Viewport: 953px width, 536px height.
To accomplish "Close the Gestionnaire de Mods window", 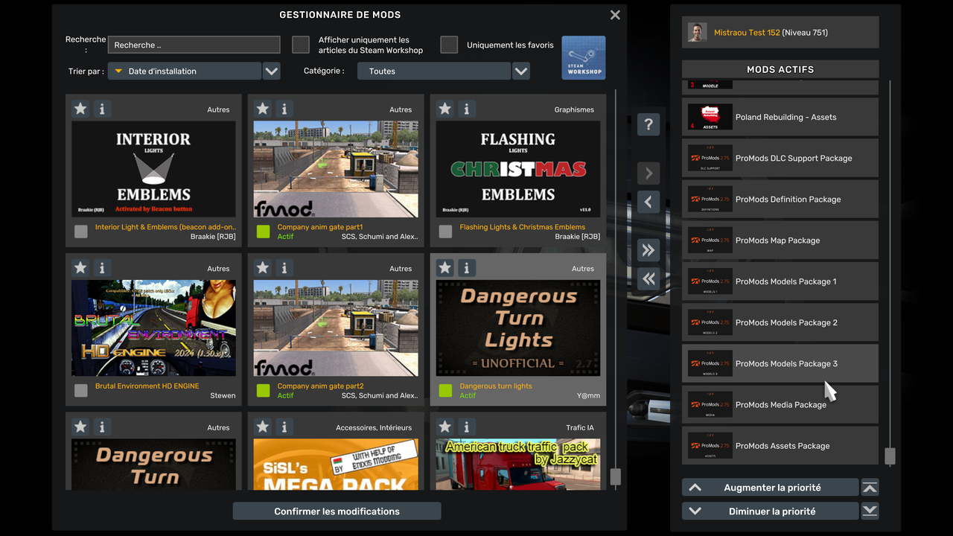I will [615, 15].
